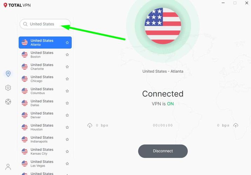The image size is (251, 175).
Task: Click the search magnifier icon
Action: point(25,24)
